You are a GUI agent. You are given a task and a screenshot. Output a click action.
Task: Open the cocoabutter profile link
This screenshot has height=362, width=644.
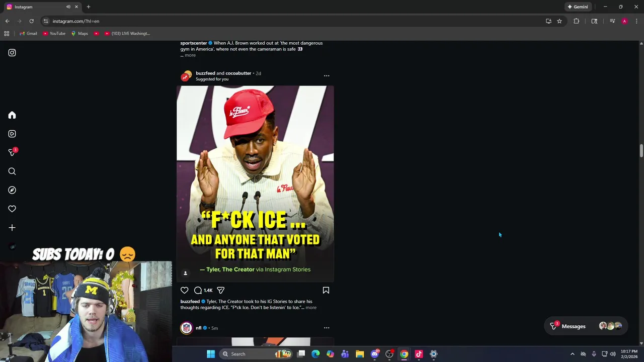(x=238, y=73)
